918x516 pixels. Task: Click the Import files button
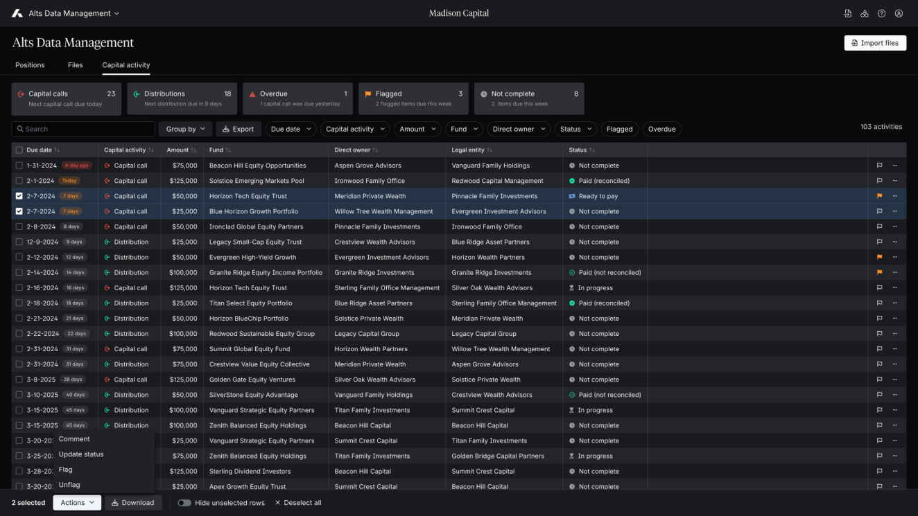(x=874, y=43)
